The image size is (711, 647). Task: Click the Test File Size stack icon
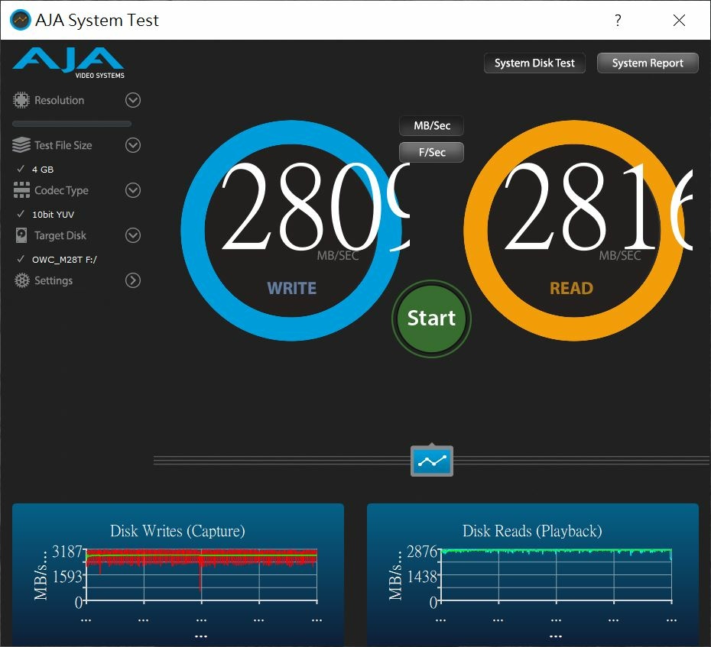pyautogui.click(x=21, y=145)
